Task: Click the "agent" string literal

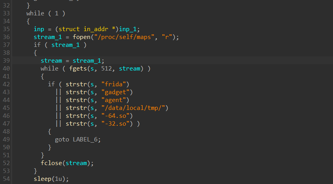Action: point(114,100)
